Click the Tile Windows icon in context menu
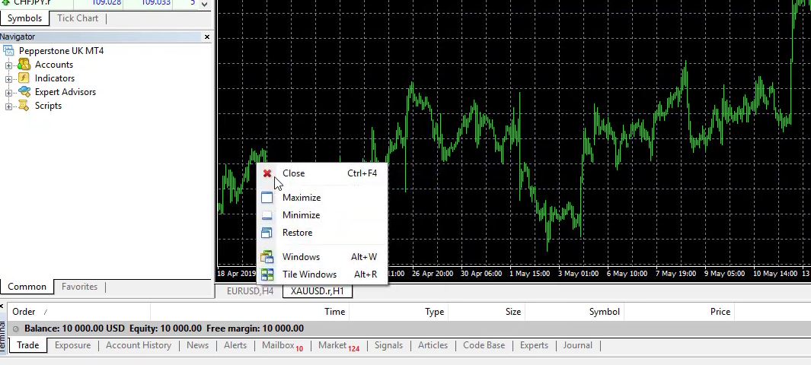 click(x=267, y=275)
